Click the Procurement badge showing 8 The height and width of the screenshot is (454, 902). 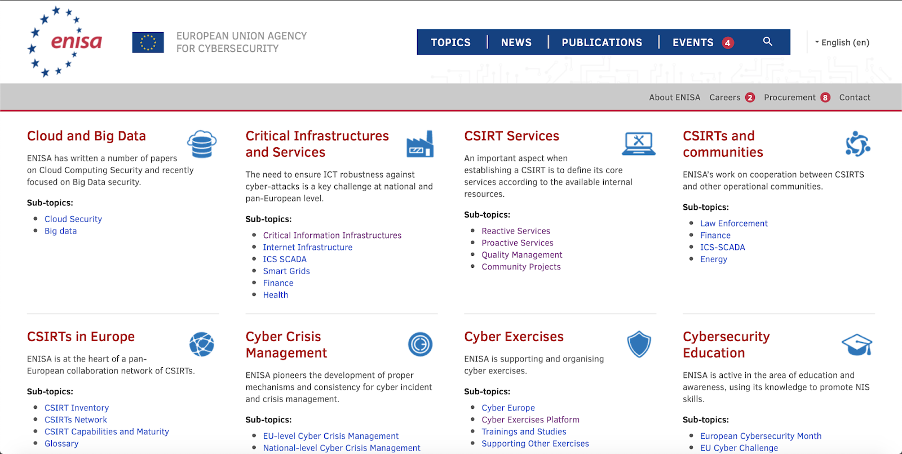coord(825,98)
